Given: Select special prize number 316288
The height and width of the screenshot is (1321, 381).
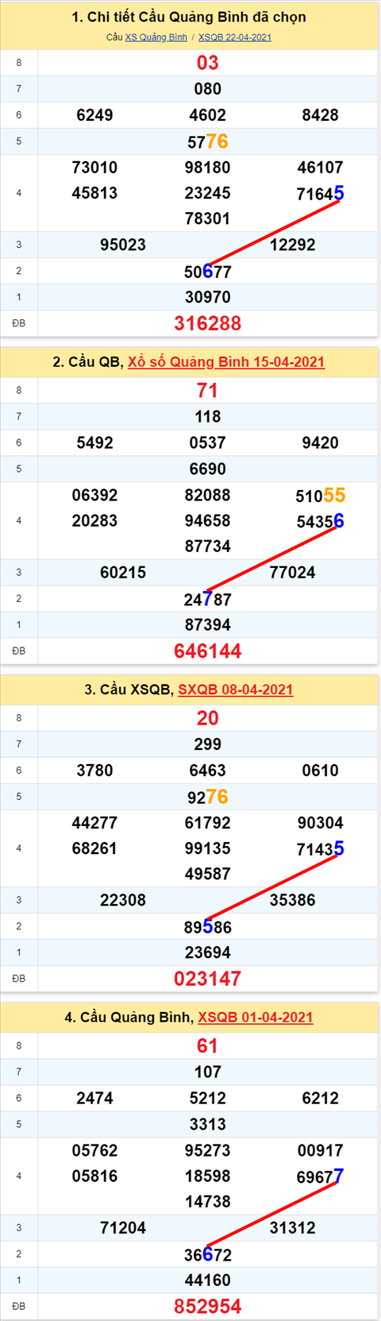Looking at the screenshot, I should click(x=208, y=323).
